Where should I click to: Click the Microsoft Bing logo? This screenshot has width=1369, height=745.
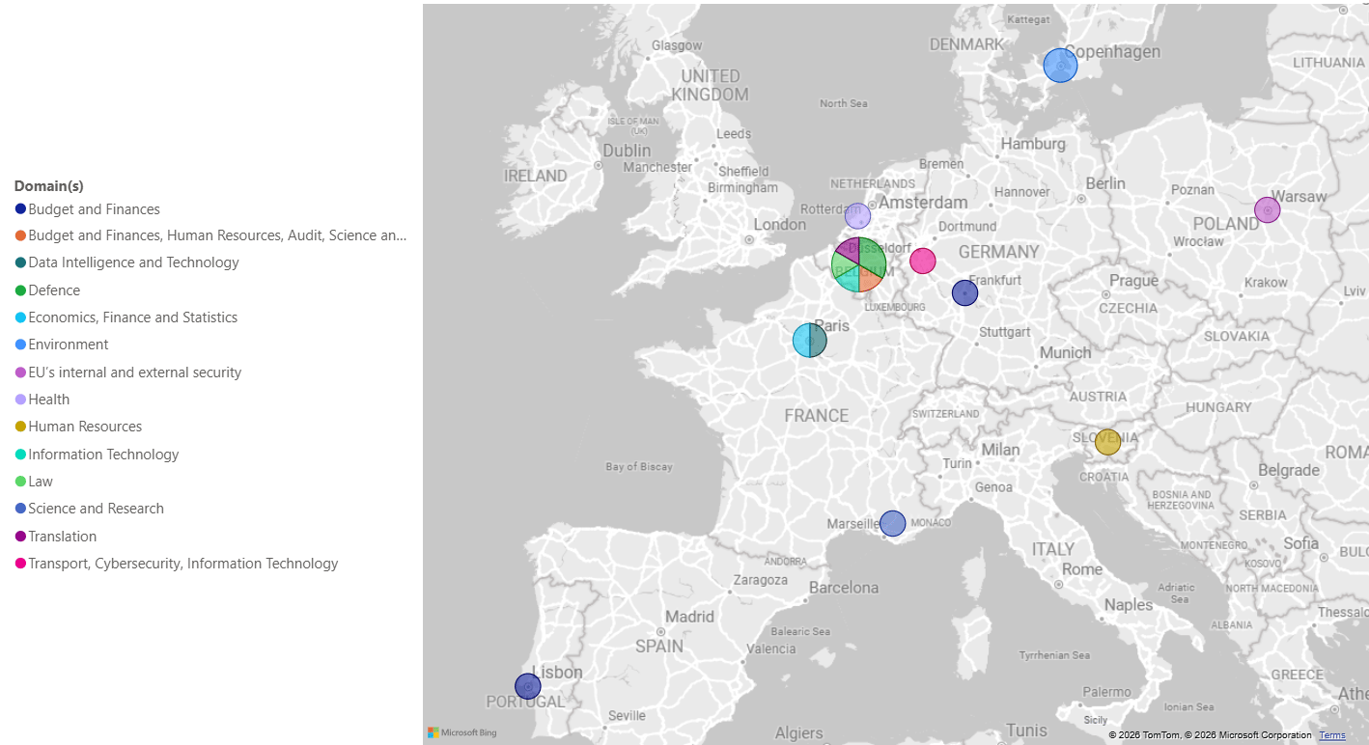(x=462, y=732)
